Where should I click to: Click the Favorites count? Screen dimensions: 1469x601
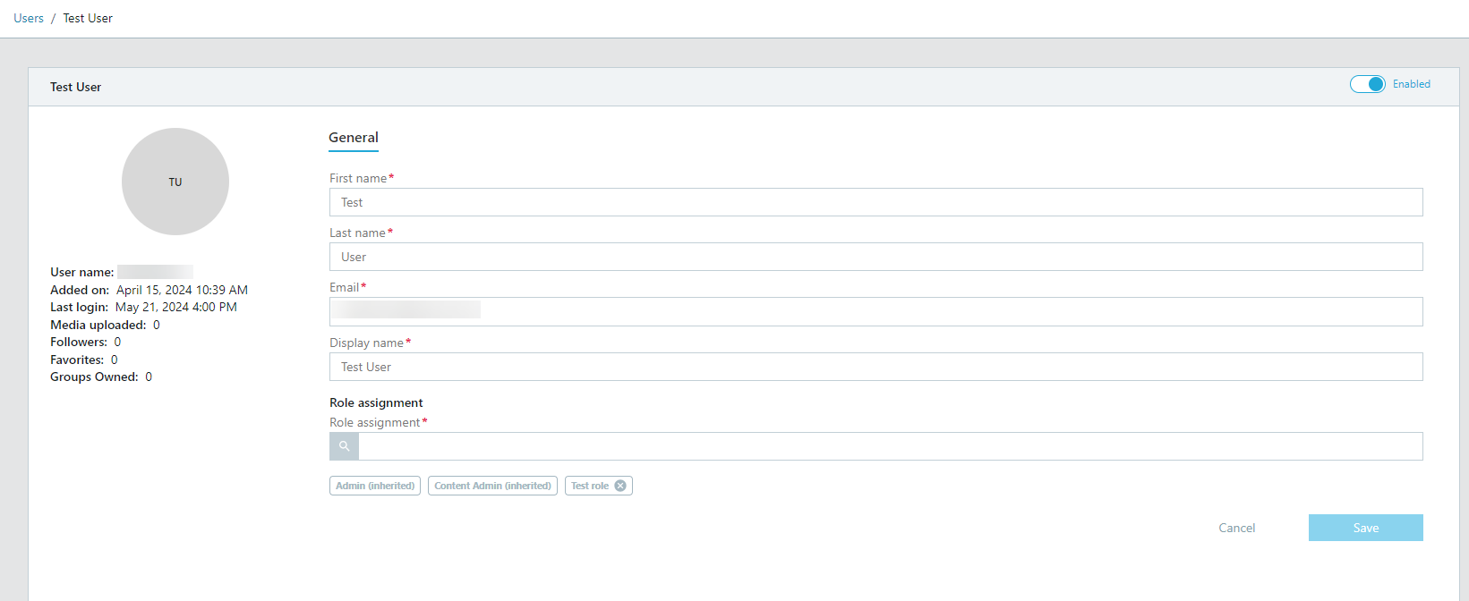(x=114, y=360)
